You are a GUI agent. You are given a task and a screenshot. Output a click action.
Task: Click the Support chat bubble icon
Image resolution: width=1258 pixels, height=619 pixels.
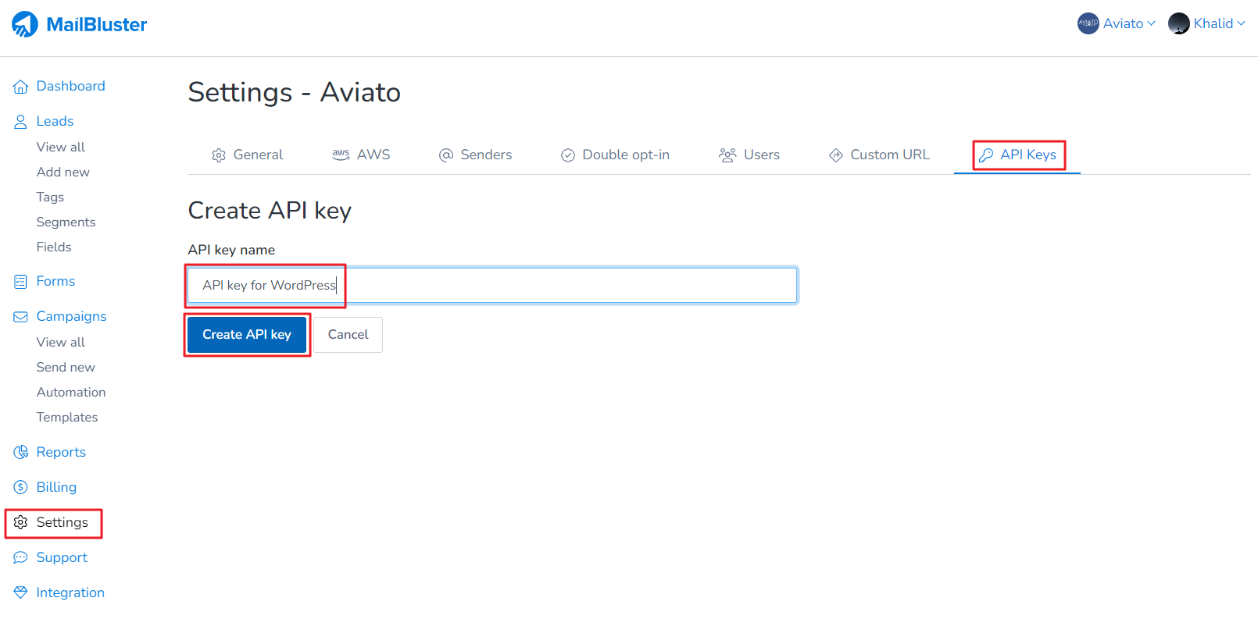pos(21,558)
